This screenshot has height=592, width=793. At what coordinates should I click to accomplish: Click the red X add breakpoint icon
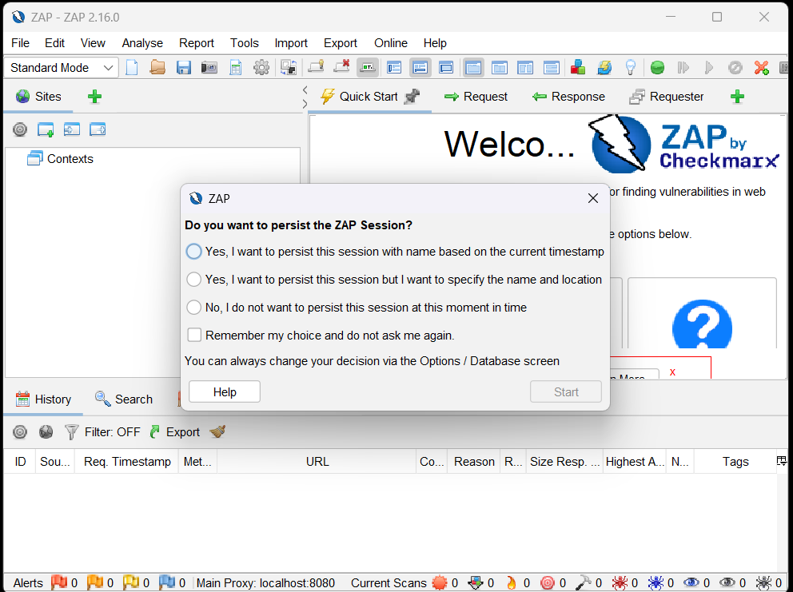[762, 67]
